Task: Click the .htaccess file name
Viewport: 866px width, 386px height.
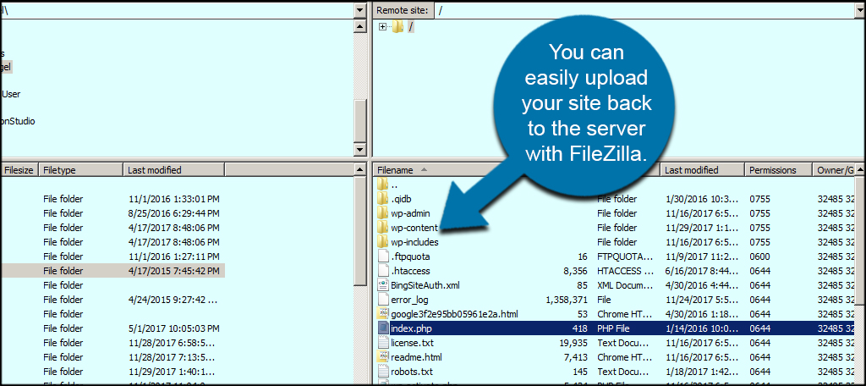Action: pos(410,271)
